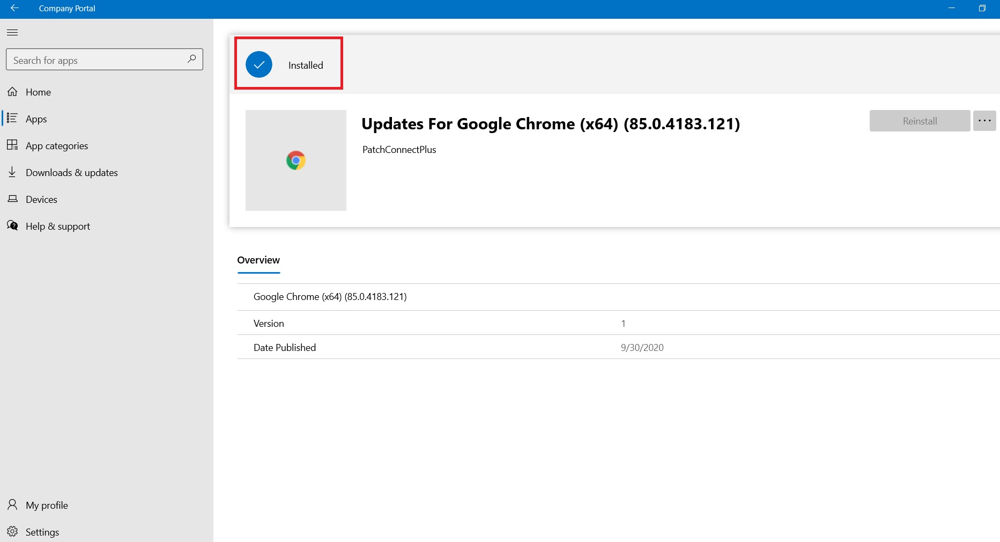Screen dimensions: 1000x542
Task: Focus the Search for apps field
Action: coord(105,60)
